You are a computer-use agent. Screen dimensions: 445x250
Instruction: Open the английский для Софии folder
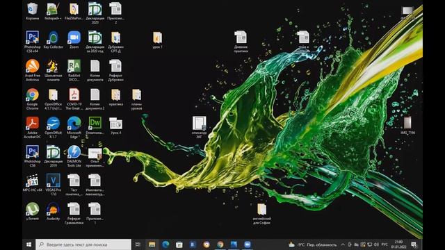(261, 213)
